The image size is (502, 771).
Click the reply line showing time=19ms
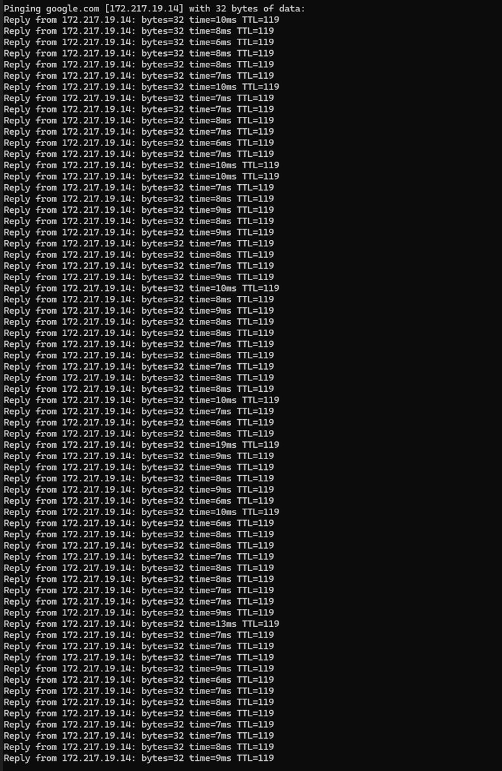pyautogui.click(x=141, y=445)
